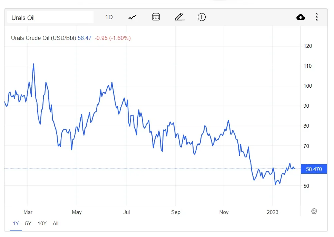This screenshot has height=237, width=334.
Task: Select the line chart type icon
Action: click(132, 17)
